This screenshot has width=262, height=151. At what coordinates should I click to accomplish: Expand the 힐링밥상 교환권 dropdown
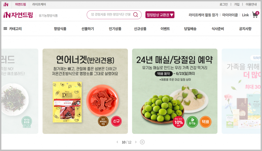point(160,15)
